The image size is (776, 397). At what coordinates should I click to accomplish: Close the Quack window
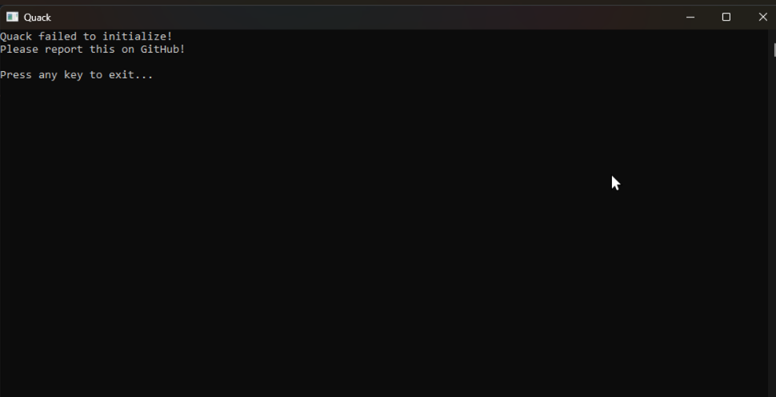click(762, 18)
